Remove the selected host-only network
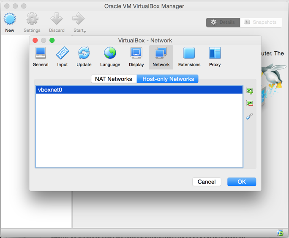 (x=250, y=103)
